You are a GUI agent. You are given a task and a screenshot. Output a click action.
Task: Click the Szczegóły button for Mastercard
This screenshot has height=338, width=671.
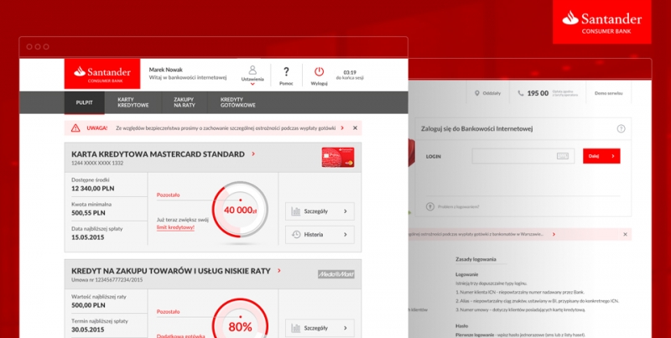[320, 211]
